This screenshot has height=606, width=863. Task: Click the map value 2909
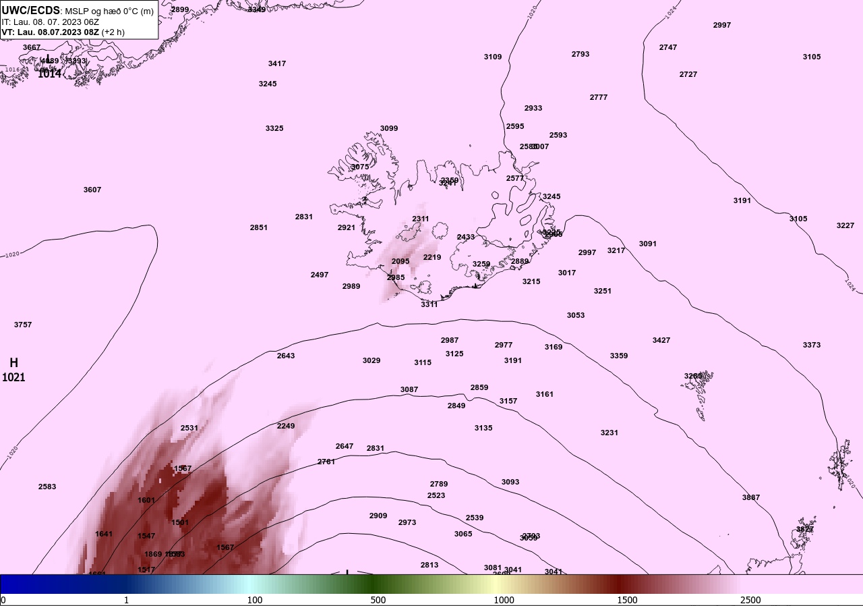[378, 516]
